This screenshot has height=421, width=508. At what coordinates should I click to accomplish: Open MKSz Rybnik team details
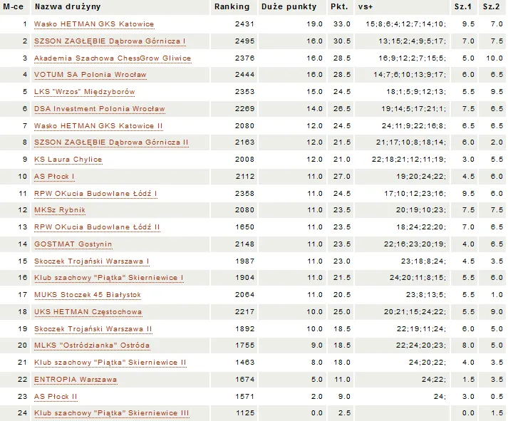click(59, 210)
